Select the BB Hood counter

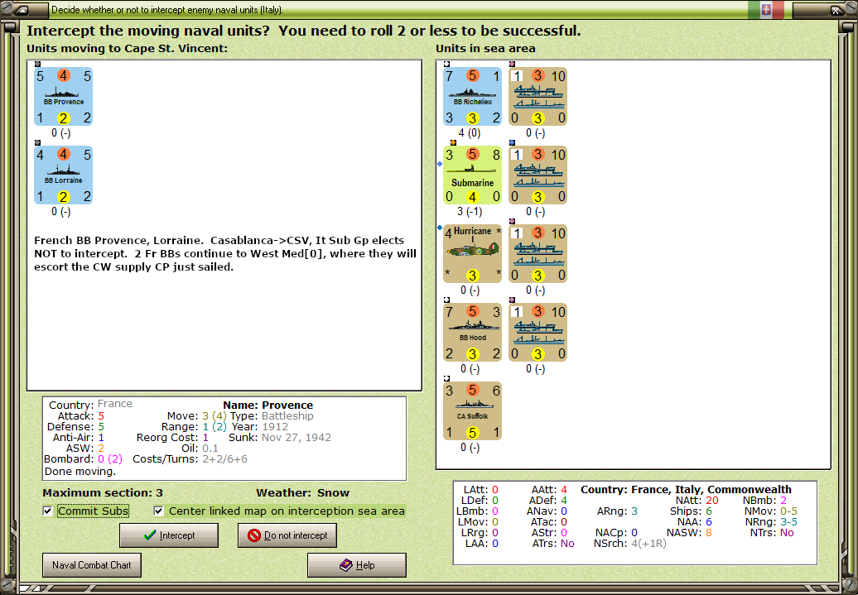tap(473, 332)
